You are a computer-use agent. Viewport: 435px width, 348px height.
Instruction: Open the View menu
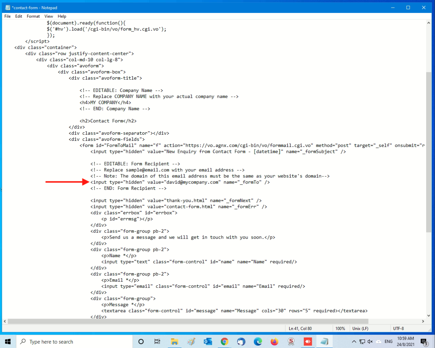[x=48, y=16]
